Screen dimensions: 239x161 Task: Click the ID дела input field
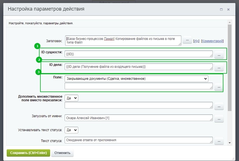(x=138, y=67)
